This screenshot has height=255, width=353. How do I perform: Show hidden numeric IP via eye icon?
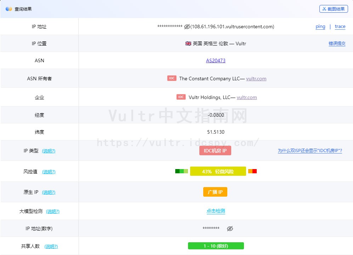coord(230,229)
